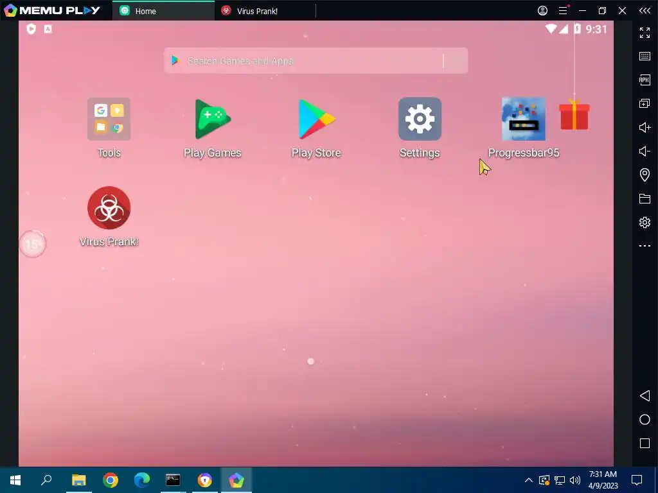Click the tray speaker volume icon
The width and height of the screenshot is (658, 493).
pyautogui.click(x=575, y=480)
